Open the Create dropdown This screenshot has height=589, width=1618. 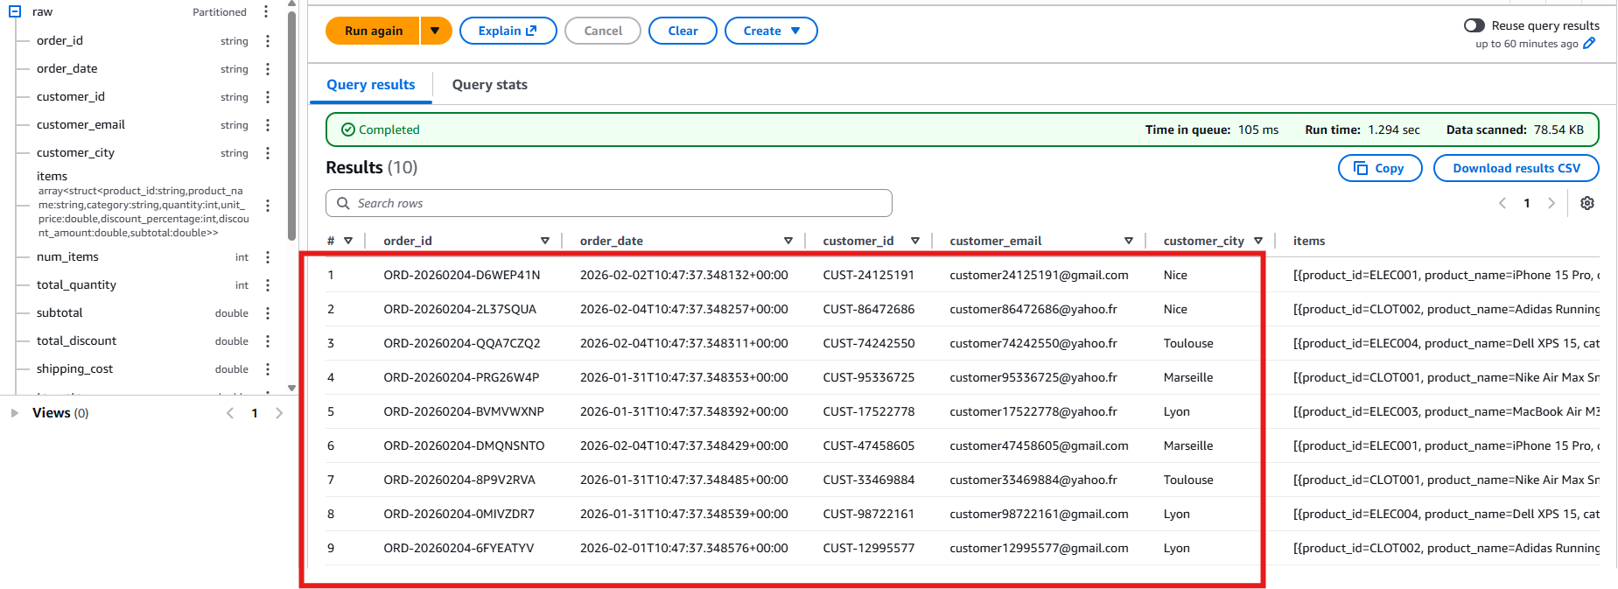(770, 31)
